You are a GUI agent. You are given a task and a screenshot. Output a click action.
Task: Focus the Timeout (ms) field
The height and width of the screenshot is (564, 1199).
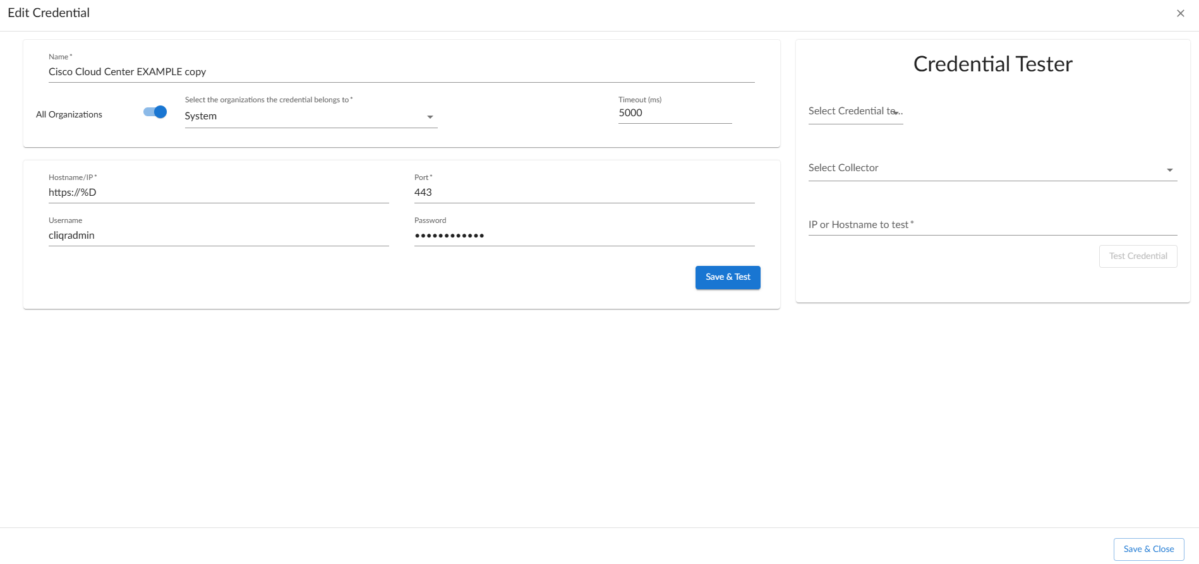(x=675, y=113)
